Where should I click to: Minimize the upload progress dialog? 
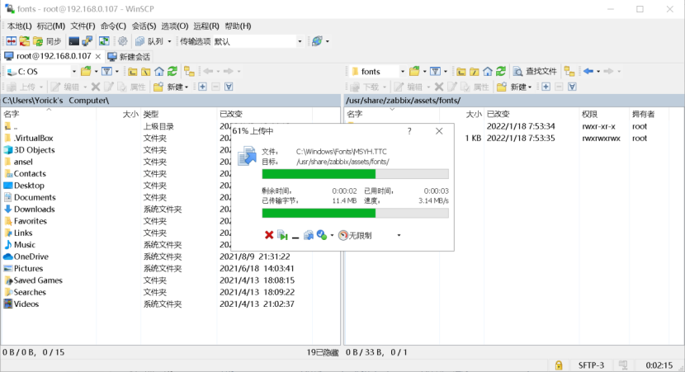point(295,236)
